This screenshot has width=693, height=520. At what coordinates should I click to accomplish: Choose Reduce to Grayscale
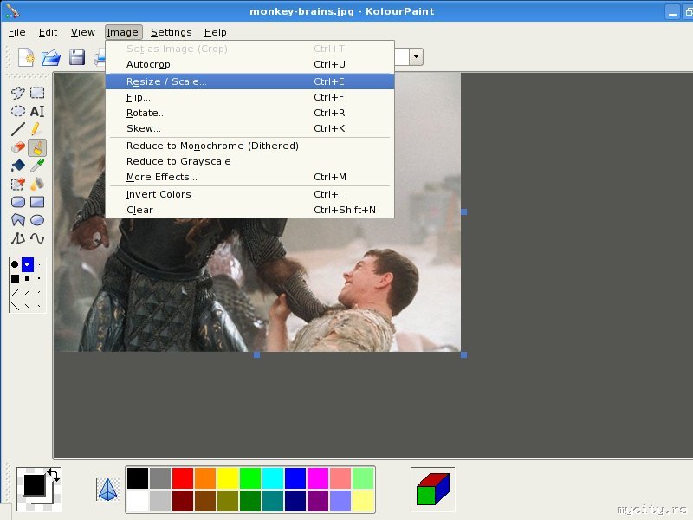[249, 161]
